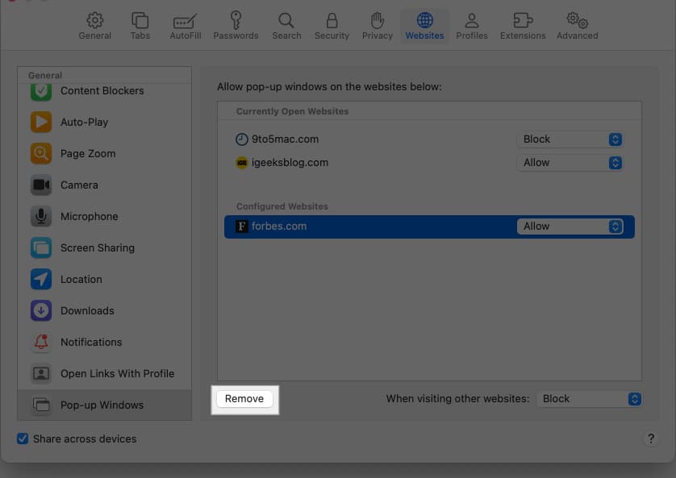
Task: Click the Notifications bell icon
Action: [41, 343]
